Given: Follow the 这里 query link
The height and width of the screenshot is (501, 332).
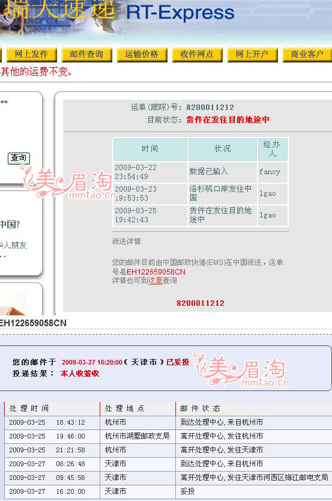Looking at the screenshot, I should (x=155, y=281).
